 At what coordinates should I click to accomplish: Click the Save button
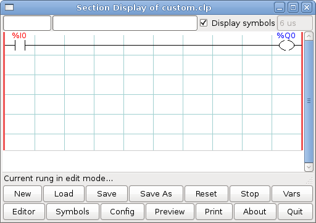107,193
